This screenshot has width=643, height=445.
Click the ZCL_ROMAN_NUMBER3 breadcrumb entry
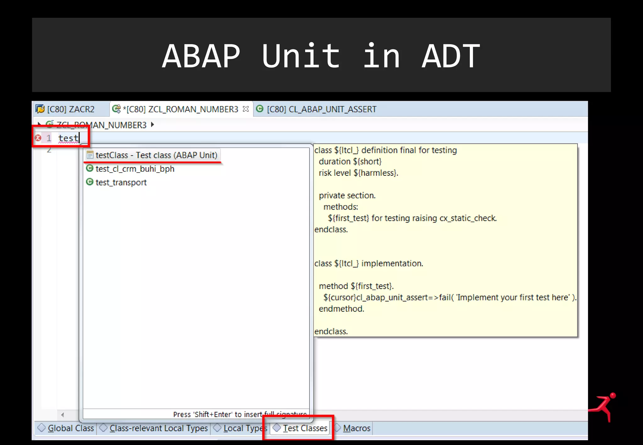pos(101,125)
